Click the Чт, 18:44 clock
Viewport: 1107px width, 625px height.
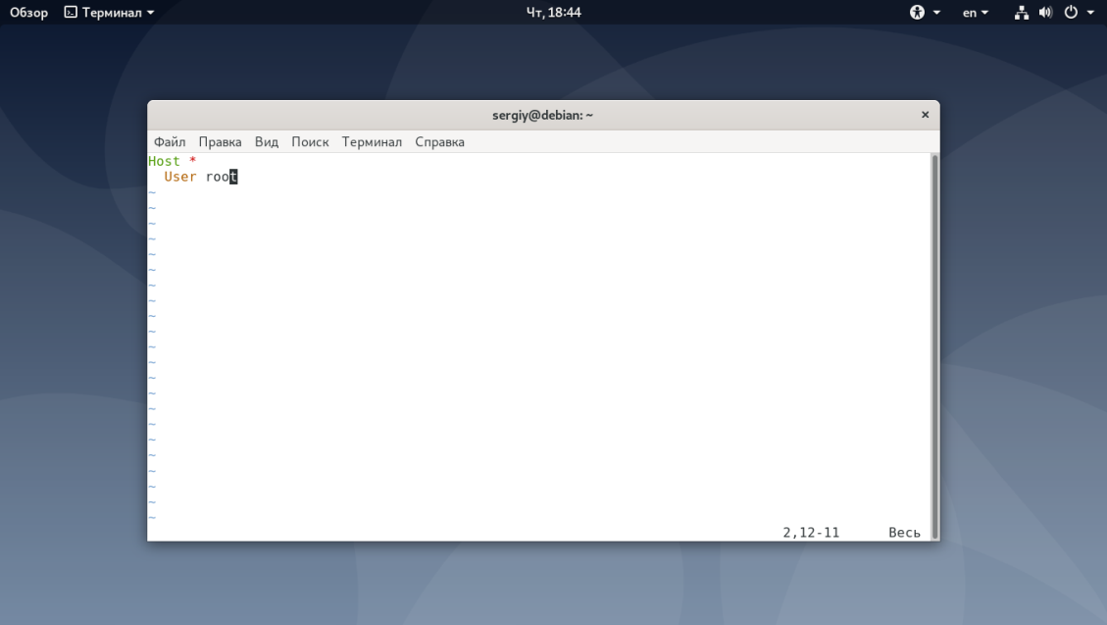(x=553, y=12)
